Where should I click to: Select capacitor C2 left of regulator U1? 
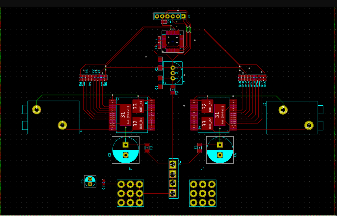click(x=160, y=64)
